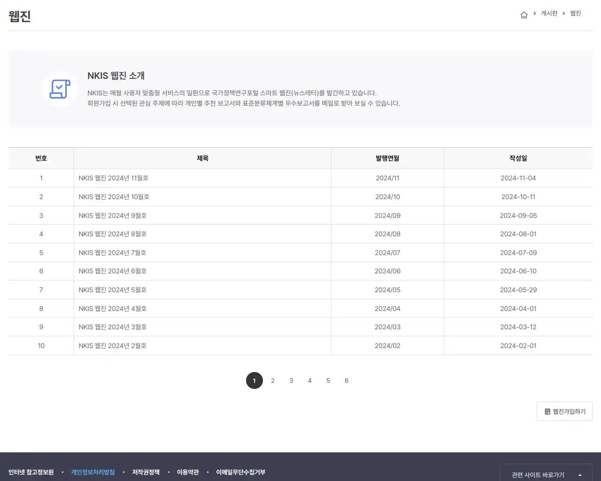
Task: Go to page 2 of the webzine list
Action: click(273, 380)
